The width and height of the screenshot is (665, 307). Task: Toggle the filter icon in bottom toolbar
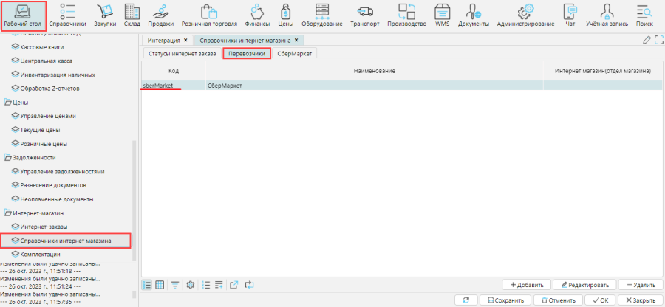(175, 284)
